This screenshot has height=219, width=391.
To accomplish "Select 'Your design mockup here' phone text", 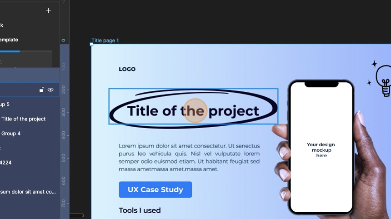I will click(x=321, y=150).
